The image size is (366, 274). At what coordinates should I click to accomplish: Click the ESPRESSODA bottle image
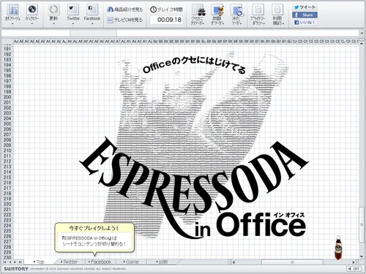click(x=338, y=248)
